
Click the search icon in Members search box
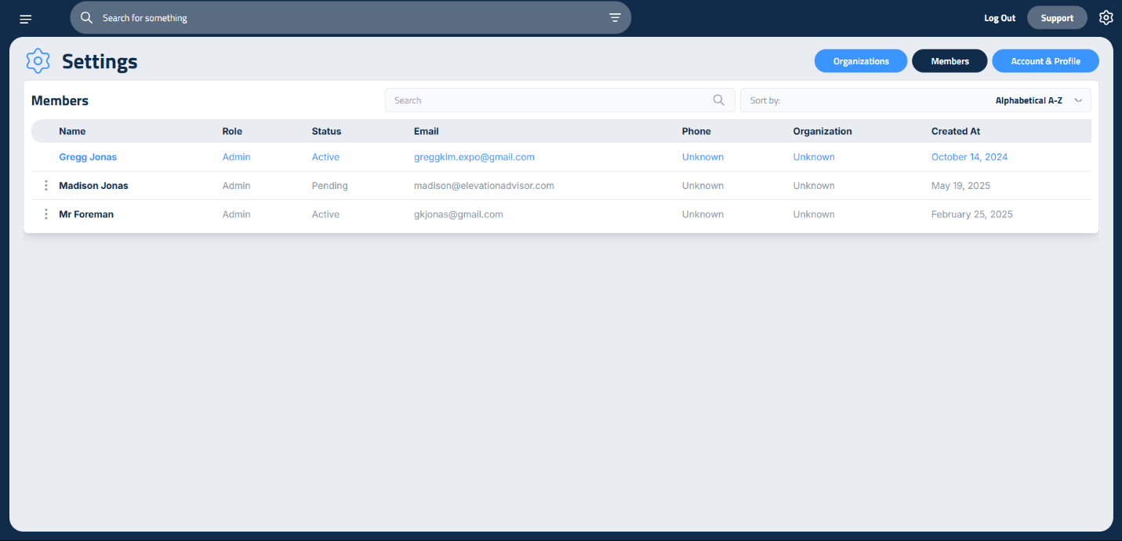(x=718, y=100)
